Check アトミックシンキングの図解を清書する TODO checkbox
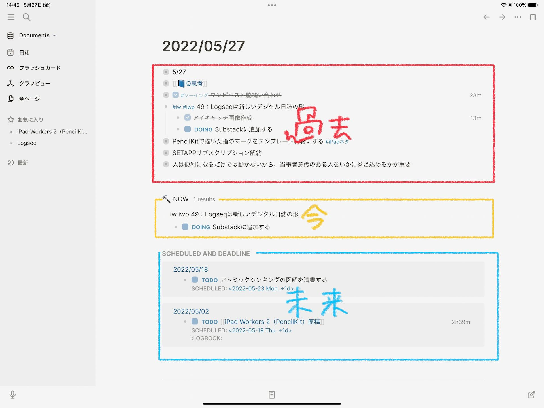This screenshot has width=544, height=408. click(195, 280)
